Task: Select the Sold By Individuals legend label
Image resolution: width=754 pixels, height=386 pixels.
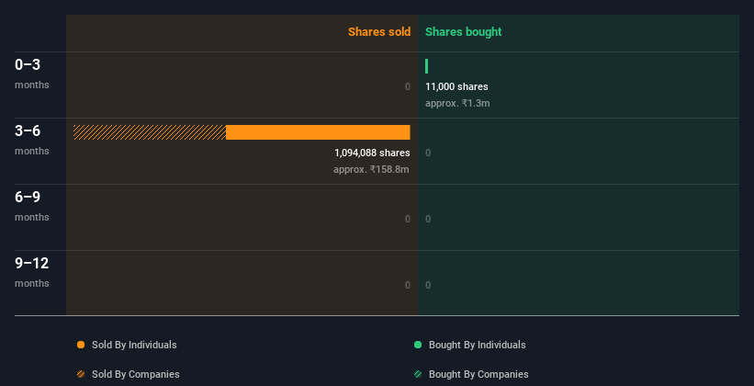Action: [x=134, y=345]
